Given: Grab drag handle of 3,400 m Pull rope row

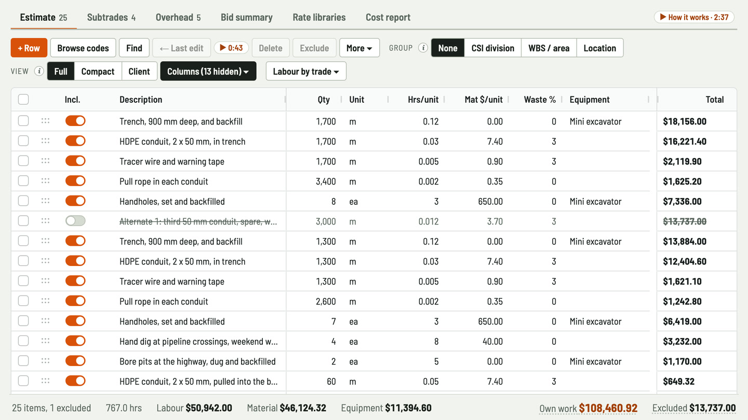Looking at the screenshot, I should (x=45, y=181).
